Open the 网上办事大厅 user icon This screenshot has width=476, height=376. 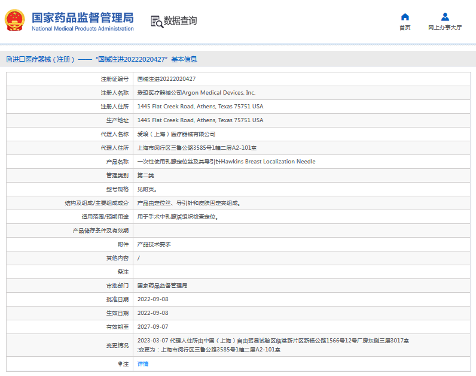445,17
